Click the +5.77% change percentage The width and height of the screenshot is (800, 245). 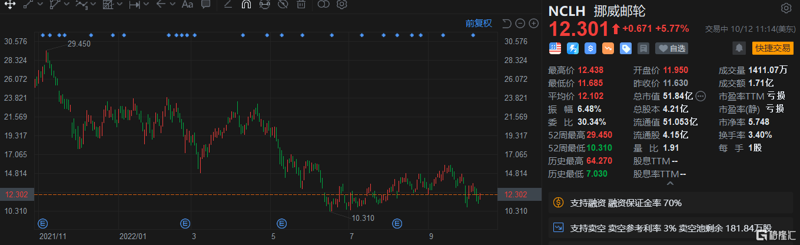(x=672, y=28)
